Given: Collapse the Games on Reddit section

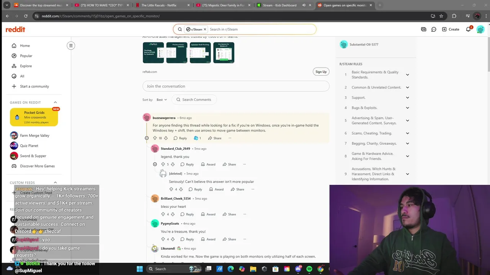Looking at the screenshot, I should click(x=55, y=102).
